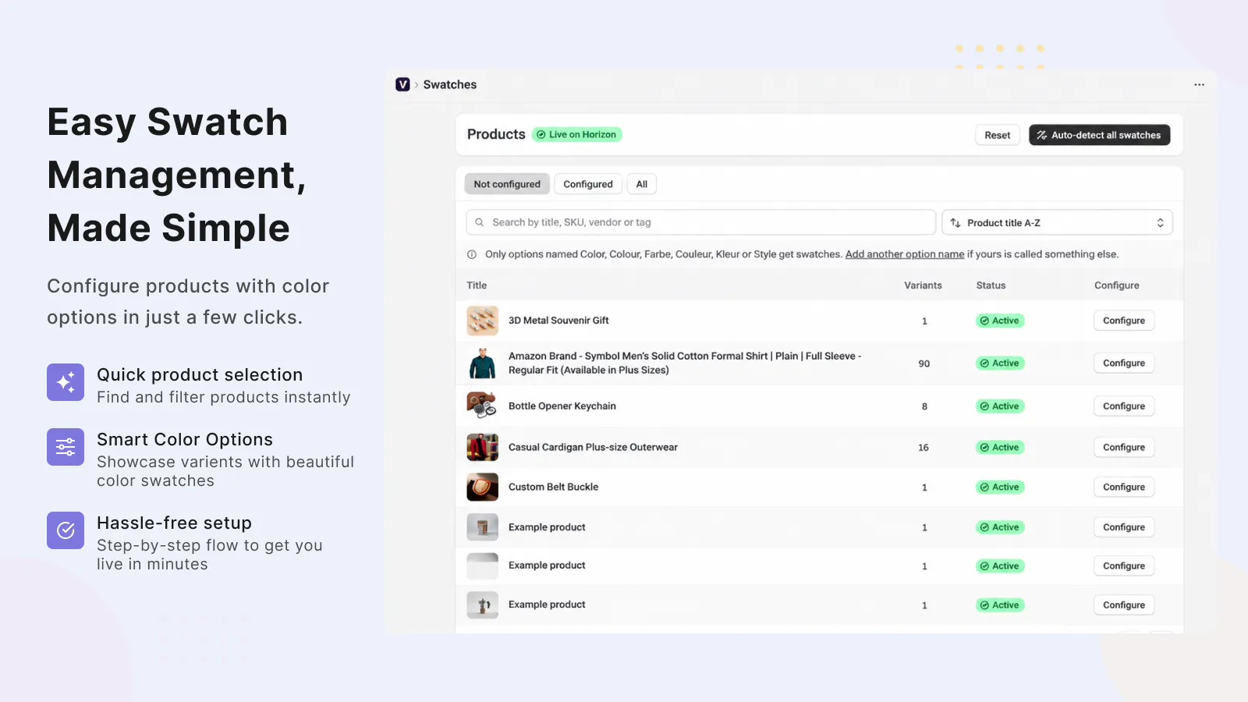Click the Live on Horizon status badge
1248x702 pixels.
576,135
